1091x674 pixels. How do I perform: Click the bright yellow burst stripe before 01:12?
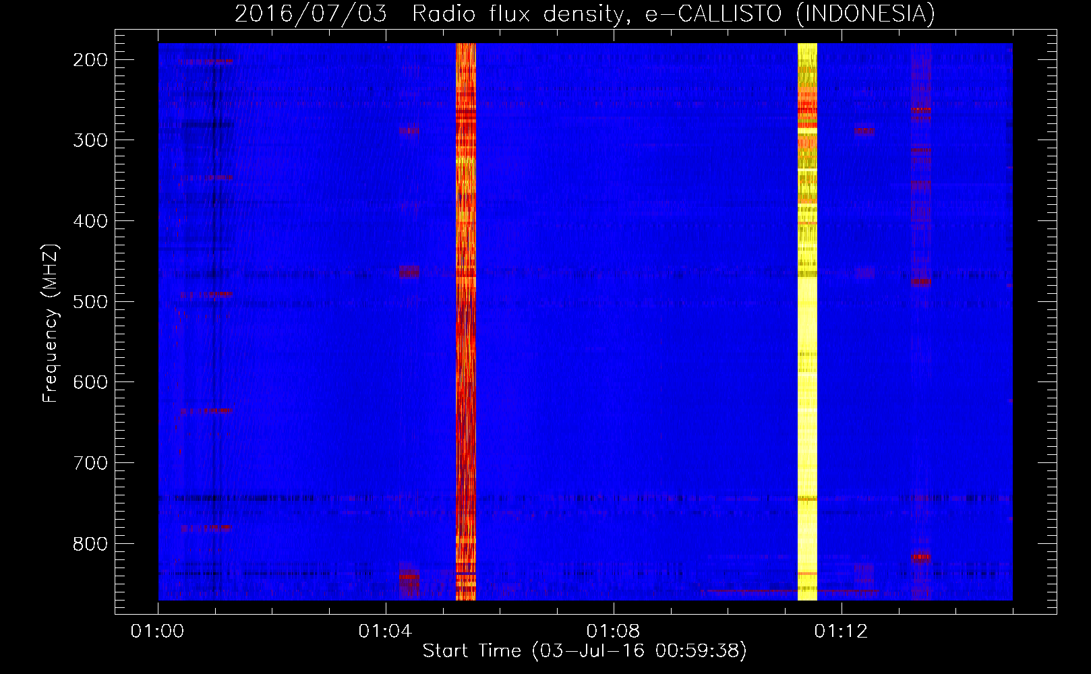pyautogui.click(x=807, y=321)
